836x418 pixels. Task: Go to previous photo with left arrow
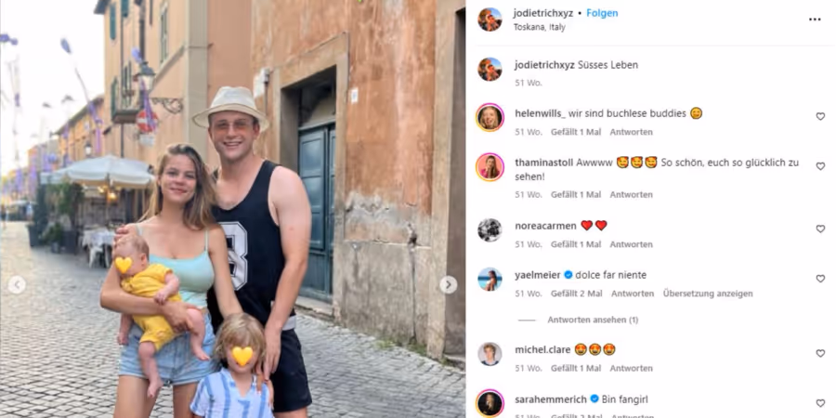tap(17, 285)
